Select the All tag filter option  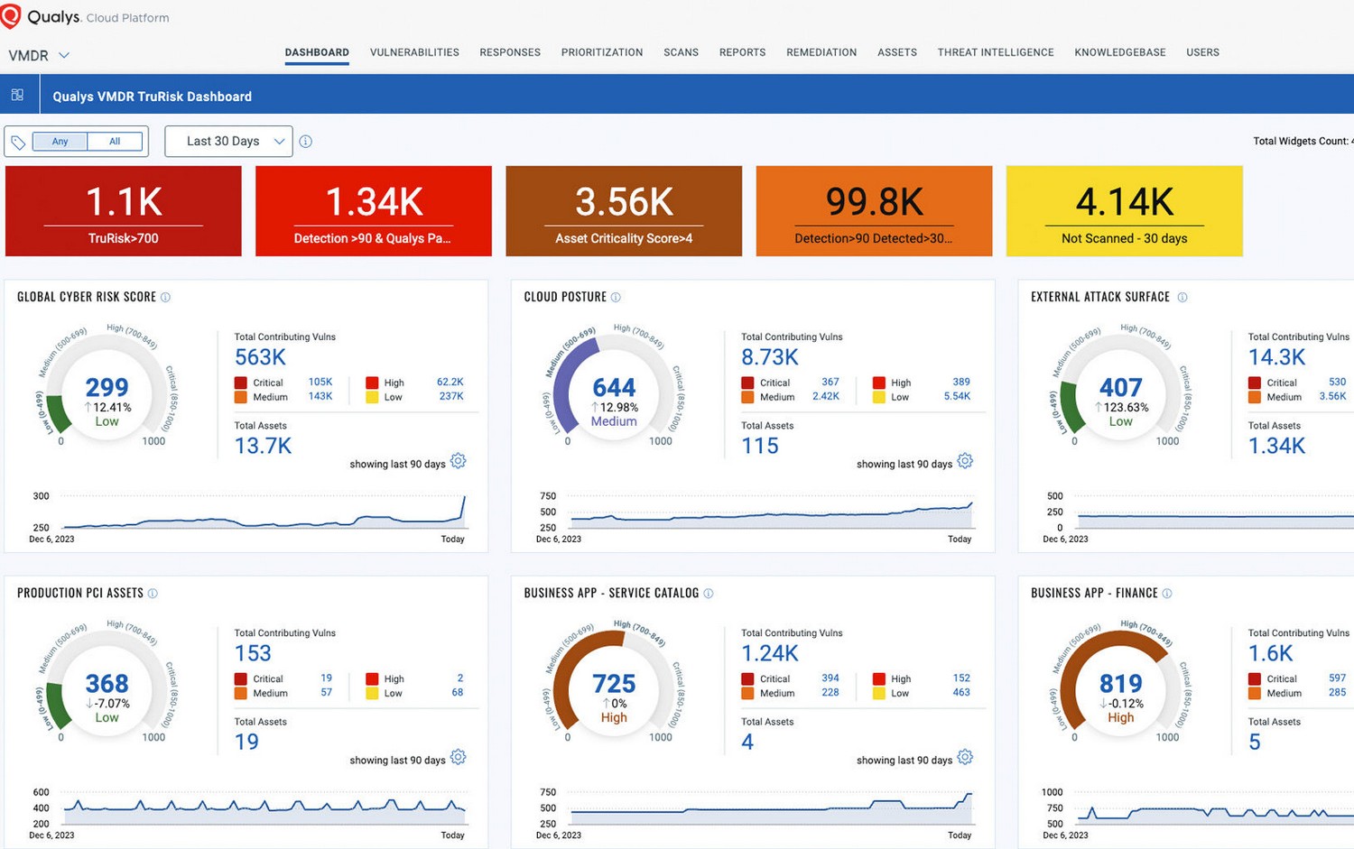coord(115,142)
